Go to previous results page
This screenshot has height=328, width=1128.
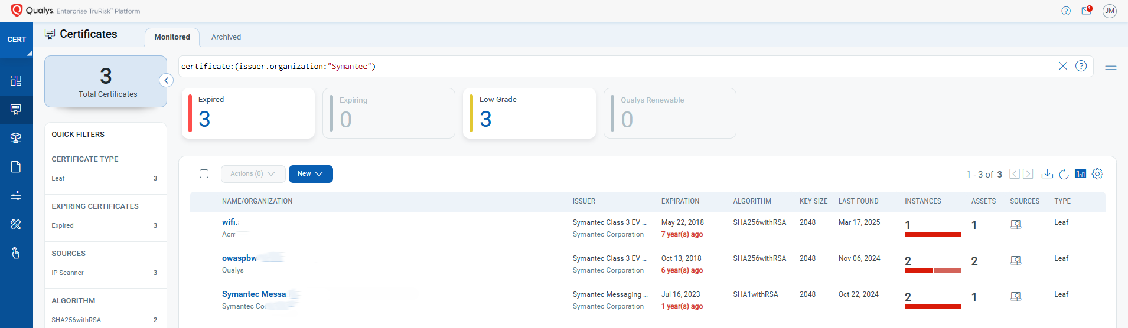coord(1015,174)
